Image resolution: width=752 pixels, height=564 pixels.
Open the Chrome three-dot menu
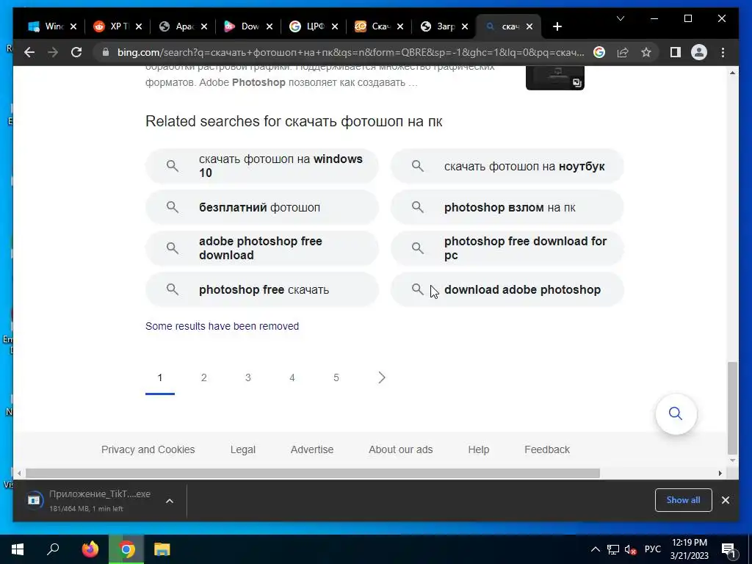(x=723, y=52)
